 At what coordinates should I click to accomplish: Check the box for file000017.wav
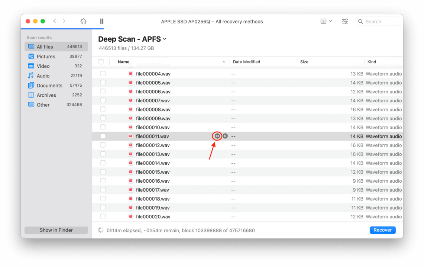[x=103, y=190]
